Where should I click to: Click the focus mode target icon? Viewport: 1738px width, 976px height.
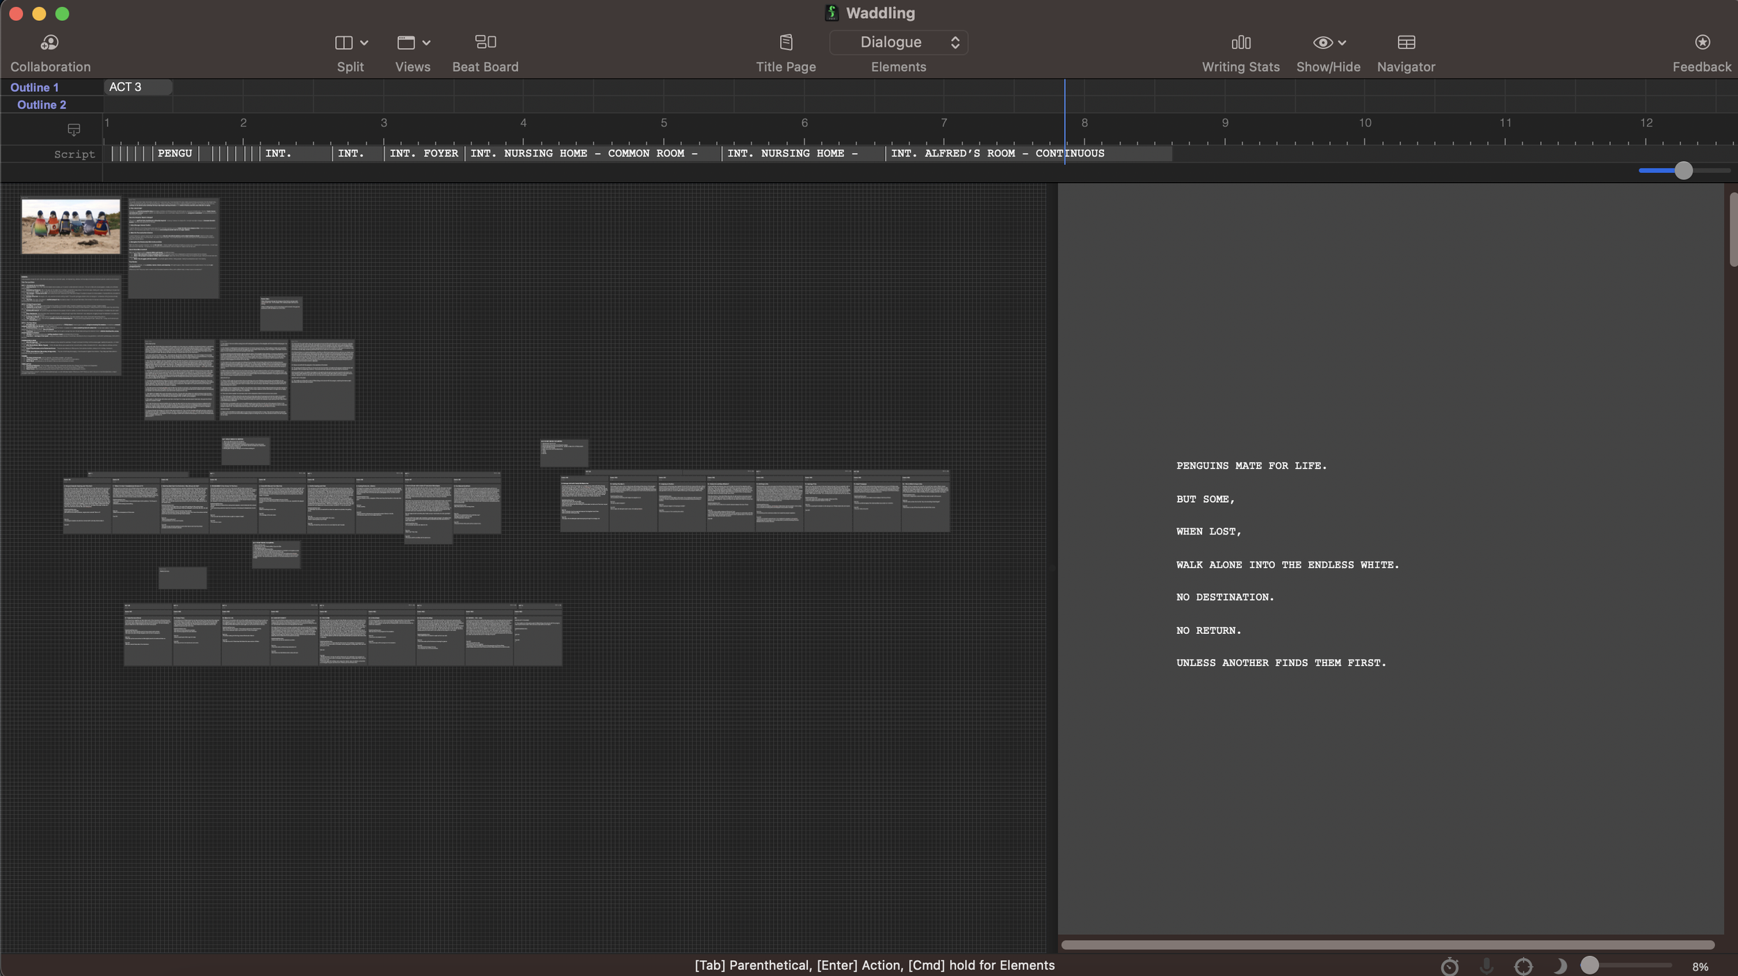pos(1523,966)
